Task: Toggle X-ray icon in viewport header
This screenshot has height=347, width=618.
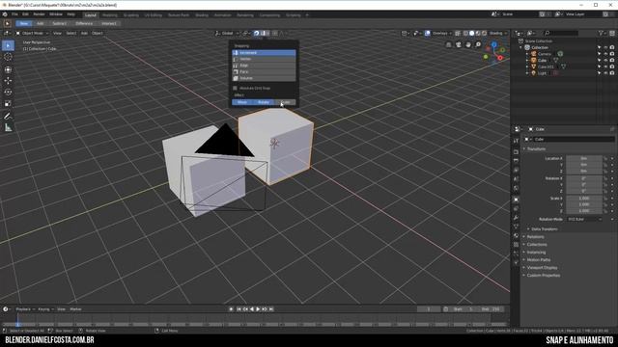Action: point(458,34)
